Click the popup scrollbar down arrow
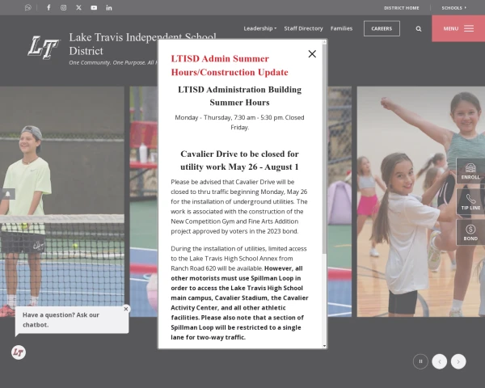 324,346
